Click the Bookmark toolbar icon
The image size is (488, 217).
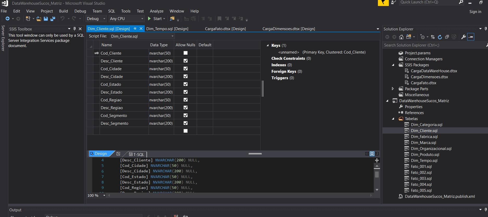(219, 19)
